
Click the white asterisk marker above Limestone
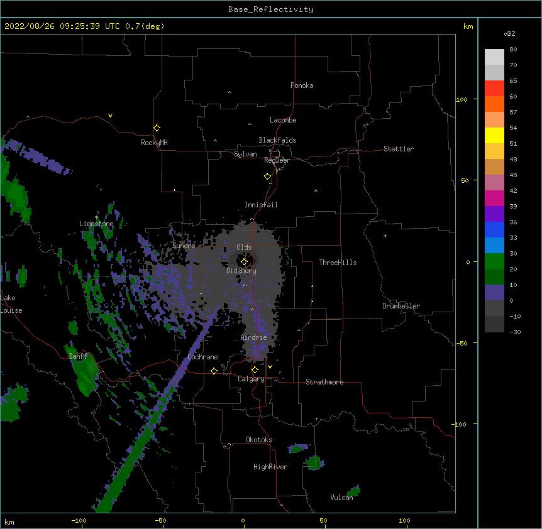(x=96, y=217)
